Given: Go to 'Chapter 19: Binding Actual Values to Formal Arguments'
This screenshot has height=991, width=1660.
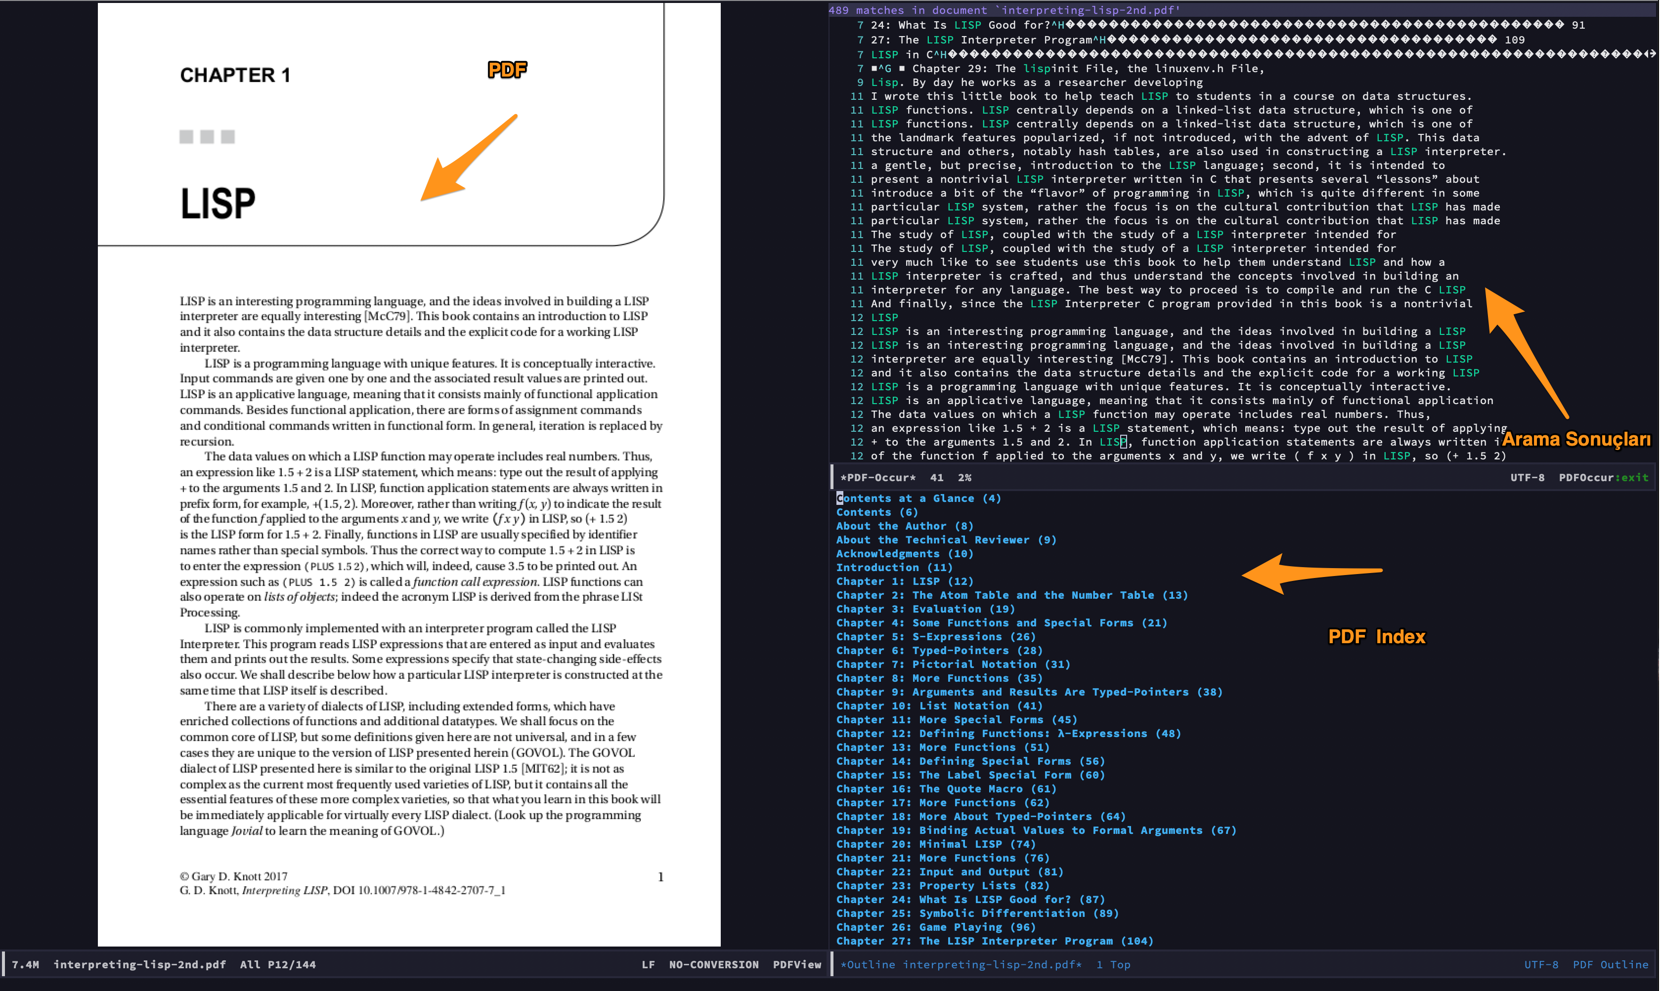Looking at the screenshot, I should pos(1036,831).
